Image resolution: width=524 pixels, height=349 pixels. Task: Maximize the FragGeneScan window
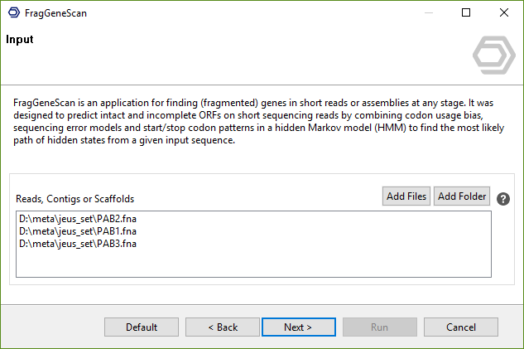pyautogui.click(x=466, y=13)
